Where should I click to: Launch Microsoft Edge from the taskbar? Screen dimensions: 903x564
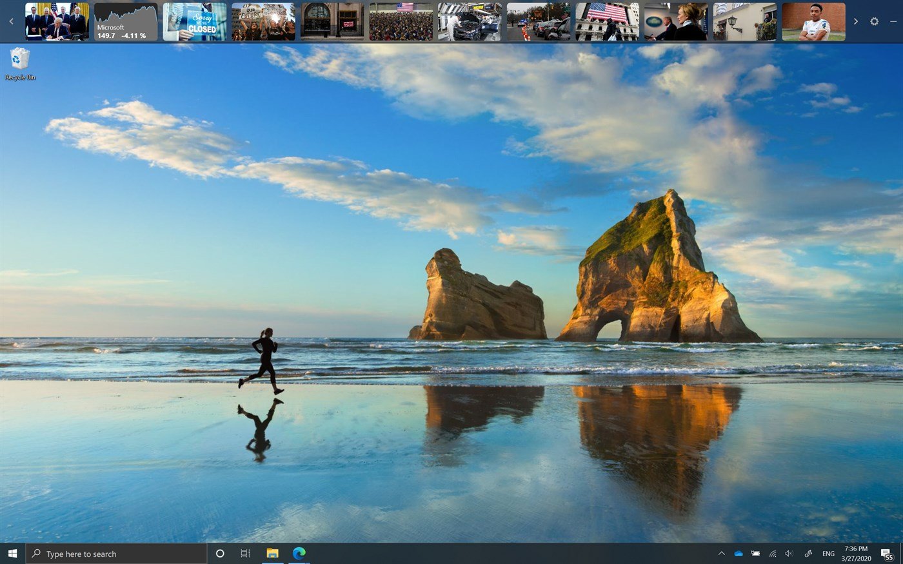(x=299, y=553)
